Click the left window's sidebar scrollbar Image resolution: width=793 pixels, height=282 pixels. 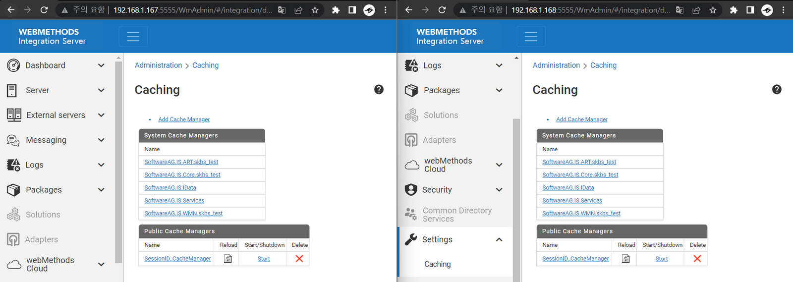[x=118, y=159]
